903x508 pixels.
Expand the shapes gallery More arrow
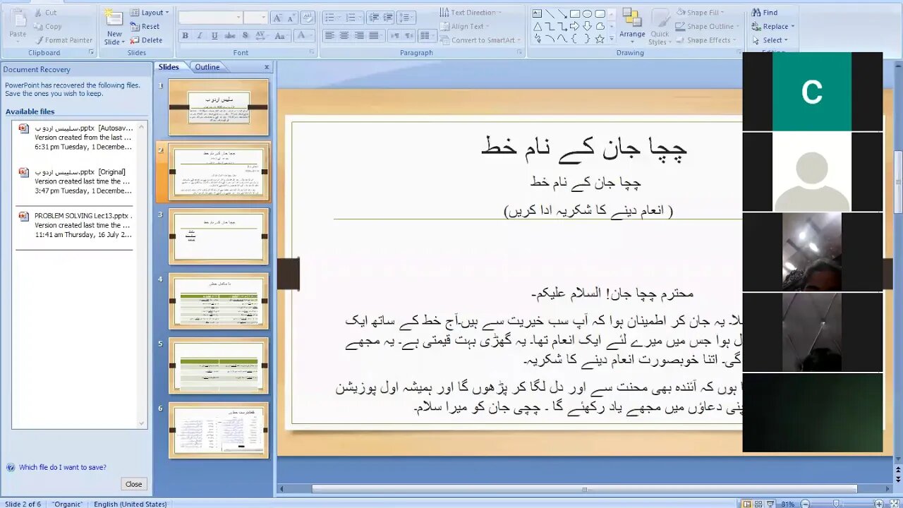[611, 40]
